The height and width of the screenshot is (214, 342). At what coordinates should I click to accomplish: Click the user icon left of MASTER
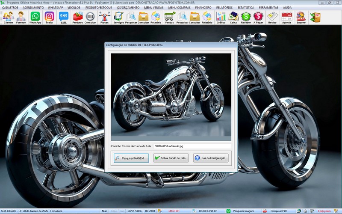pos(159,211)
